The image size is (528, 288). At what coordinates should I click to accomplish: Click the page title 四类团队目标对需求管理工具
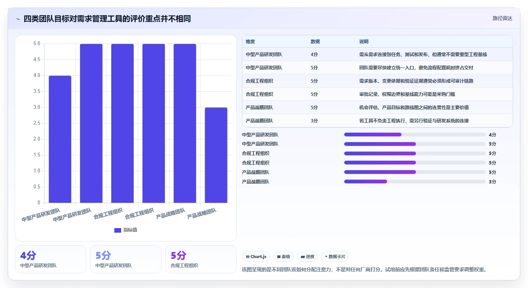click(x=107, y=19)
